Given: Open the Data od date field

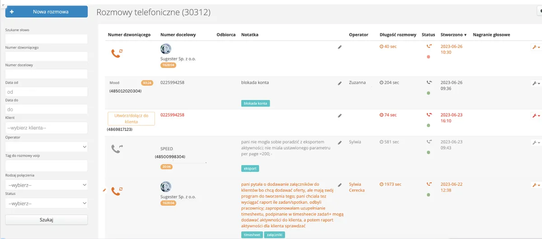Looking at the screenshot, I should click(x=46, y=92).
